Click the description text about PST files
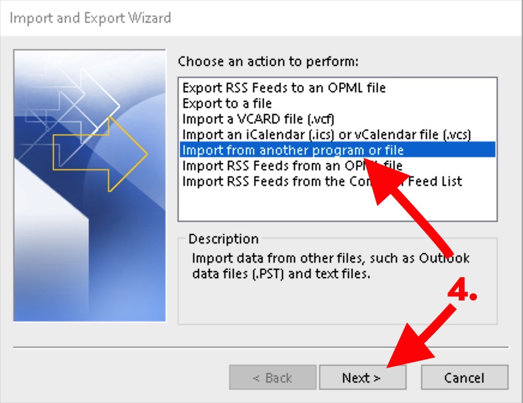This screenshot has height=403, width=523. click(330, 266)
